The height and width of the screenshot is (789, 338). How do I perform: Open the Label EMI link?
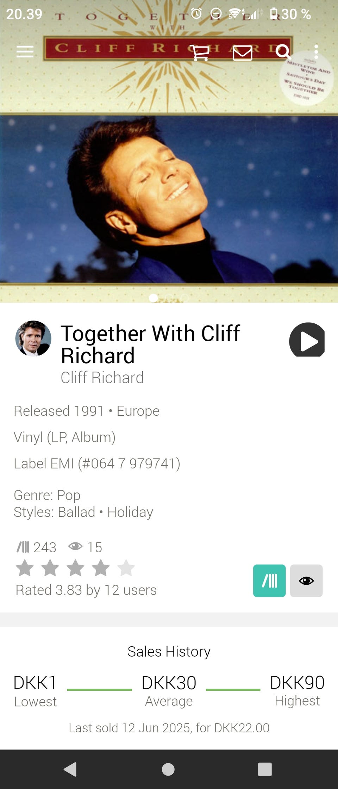(97, 464)
